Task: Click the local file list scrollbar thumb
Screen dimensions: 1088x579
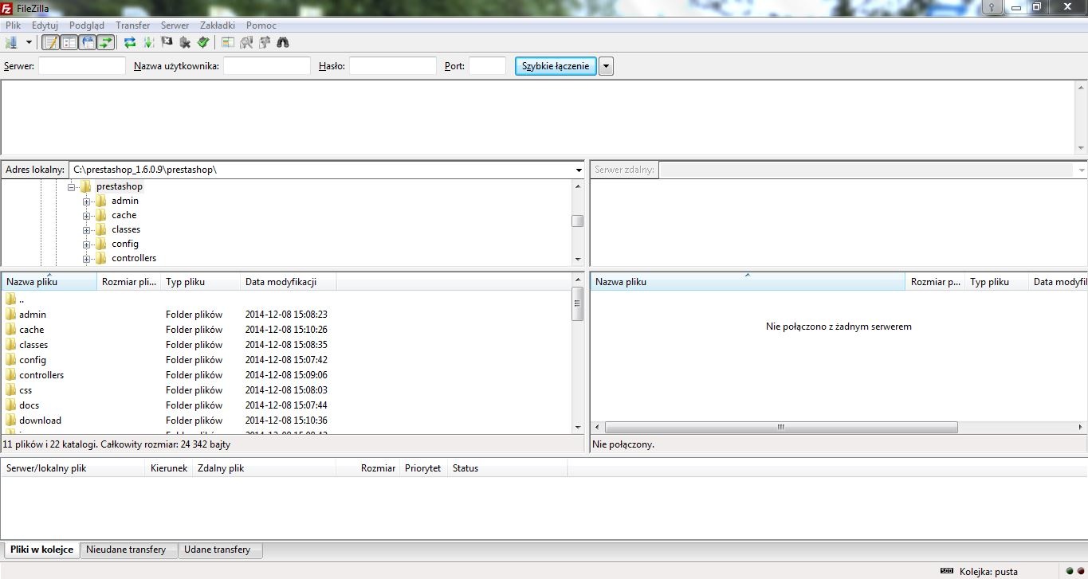Action: [x=578, y=303]
